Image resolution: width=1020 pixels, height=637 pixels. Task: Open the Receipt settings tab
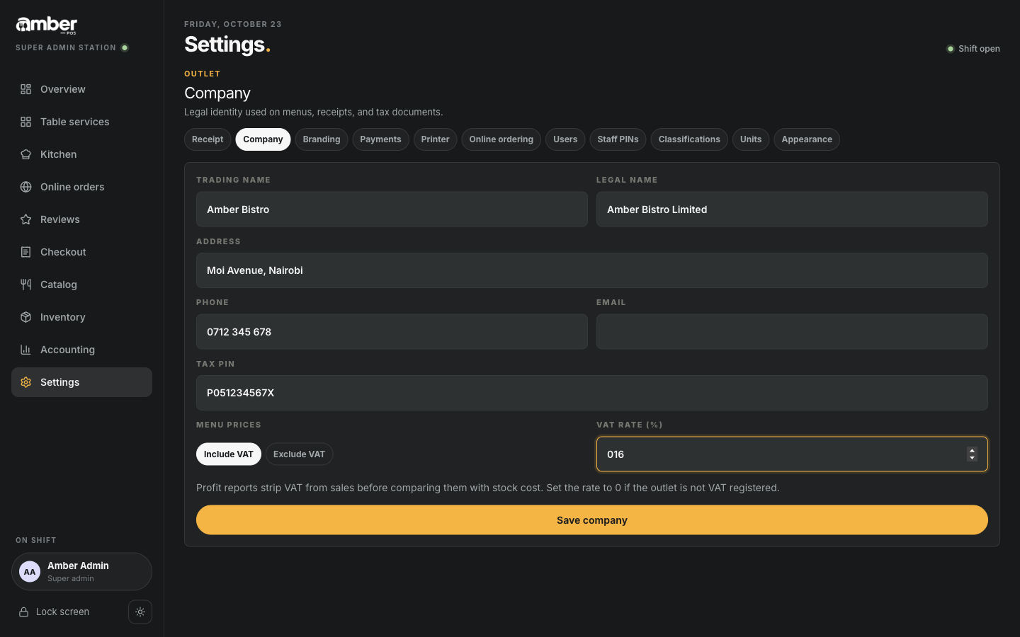[208, 139]
